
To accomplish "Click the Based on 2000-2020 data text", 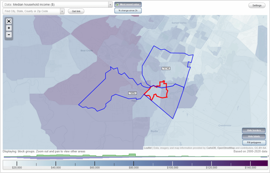I will coord(250,151).
